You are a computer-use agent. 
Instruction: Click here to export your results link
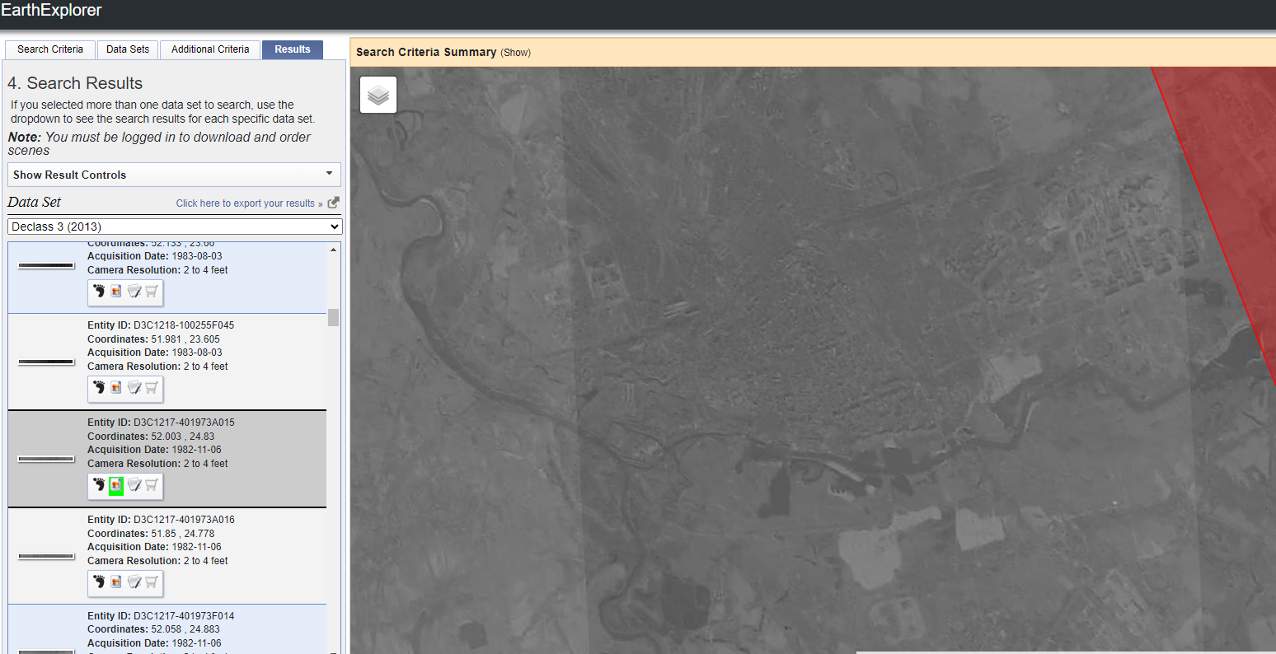[250, 203]
